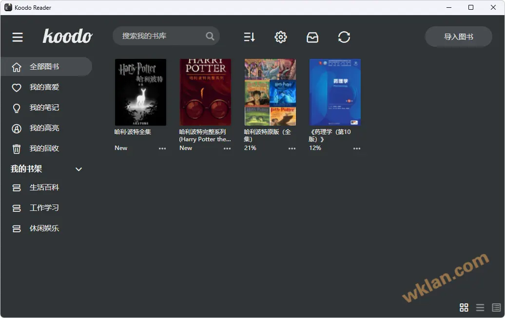Screen dimensions: 505x318
Task: Open the blue 药理学 book cover
Action: (335, 92)
